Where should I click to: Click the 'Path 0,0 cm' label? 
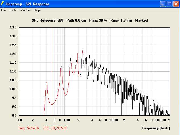tap(76, 20)
